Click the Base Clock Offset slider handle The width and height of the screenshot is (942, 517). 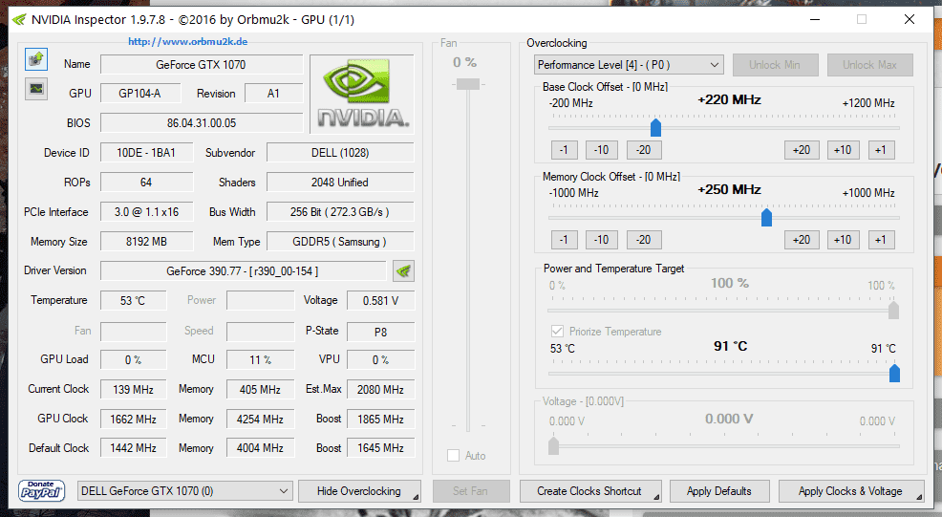[x=656, y=127]
